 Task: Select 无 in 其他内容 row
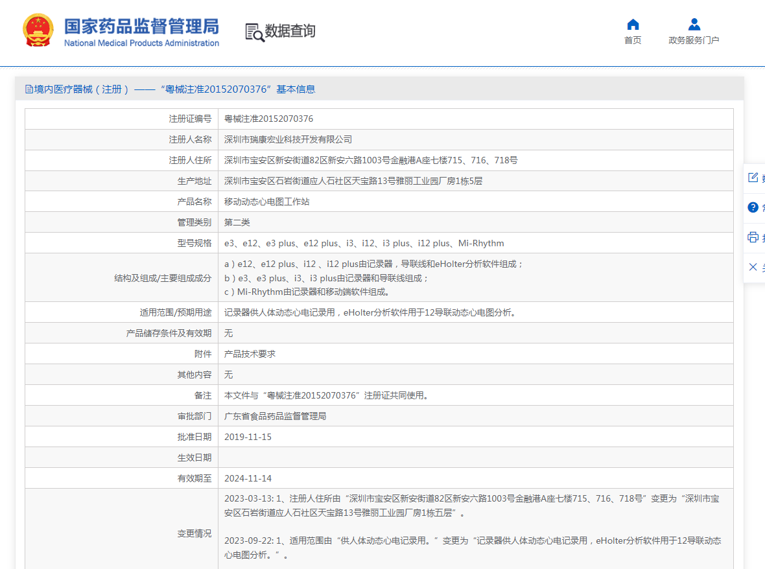point(228,375)
